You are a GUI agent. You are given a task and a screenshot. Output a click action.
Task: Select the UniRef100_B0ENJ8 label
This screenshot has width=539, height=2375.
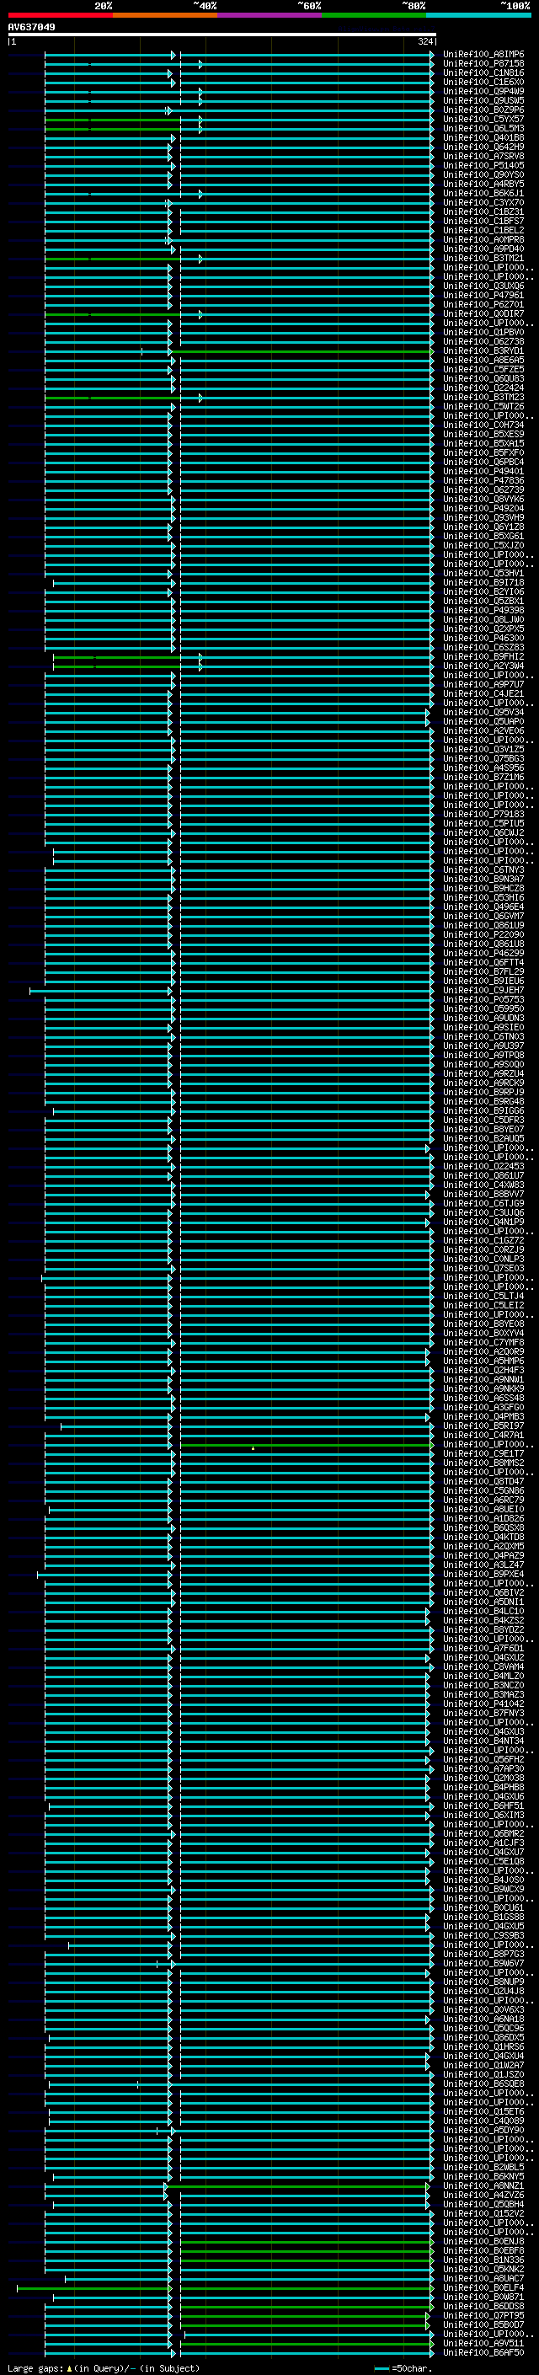point(483,2241)
